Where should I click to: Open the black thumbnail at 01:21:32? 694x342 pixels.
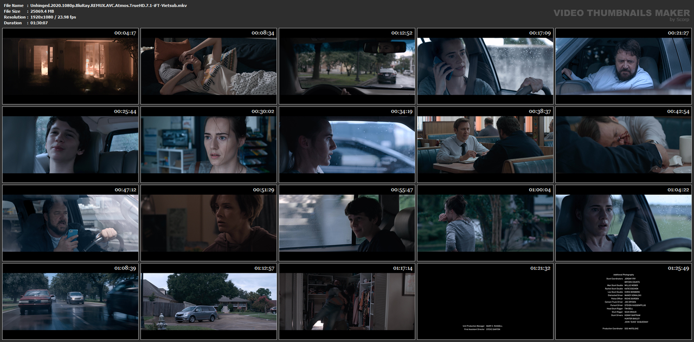[485, 301]
